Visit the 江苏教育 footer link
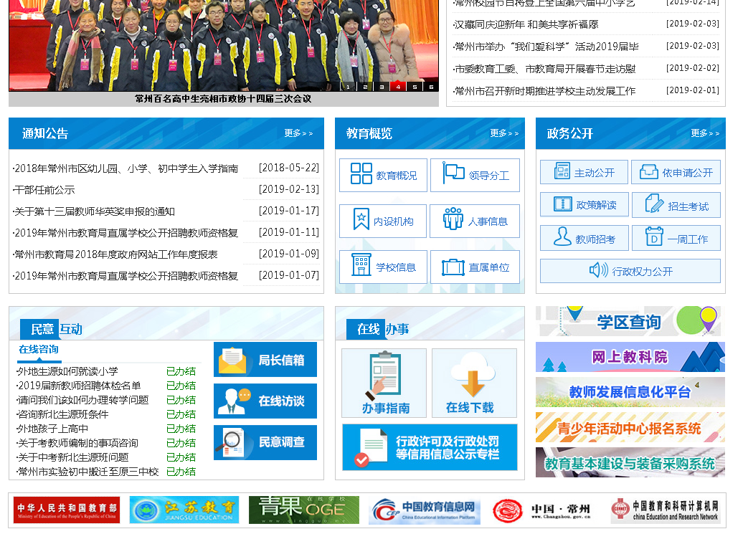The width and height of the screenshot is (743, 539). [184, 510]
